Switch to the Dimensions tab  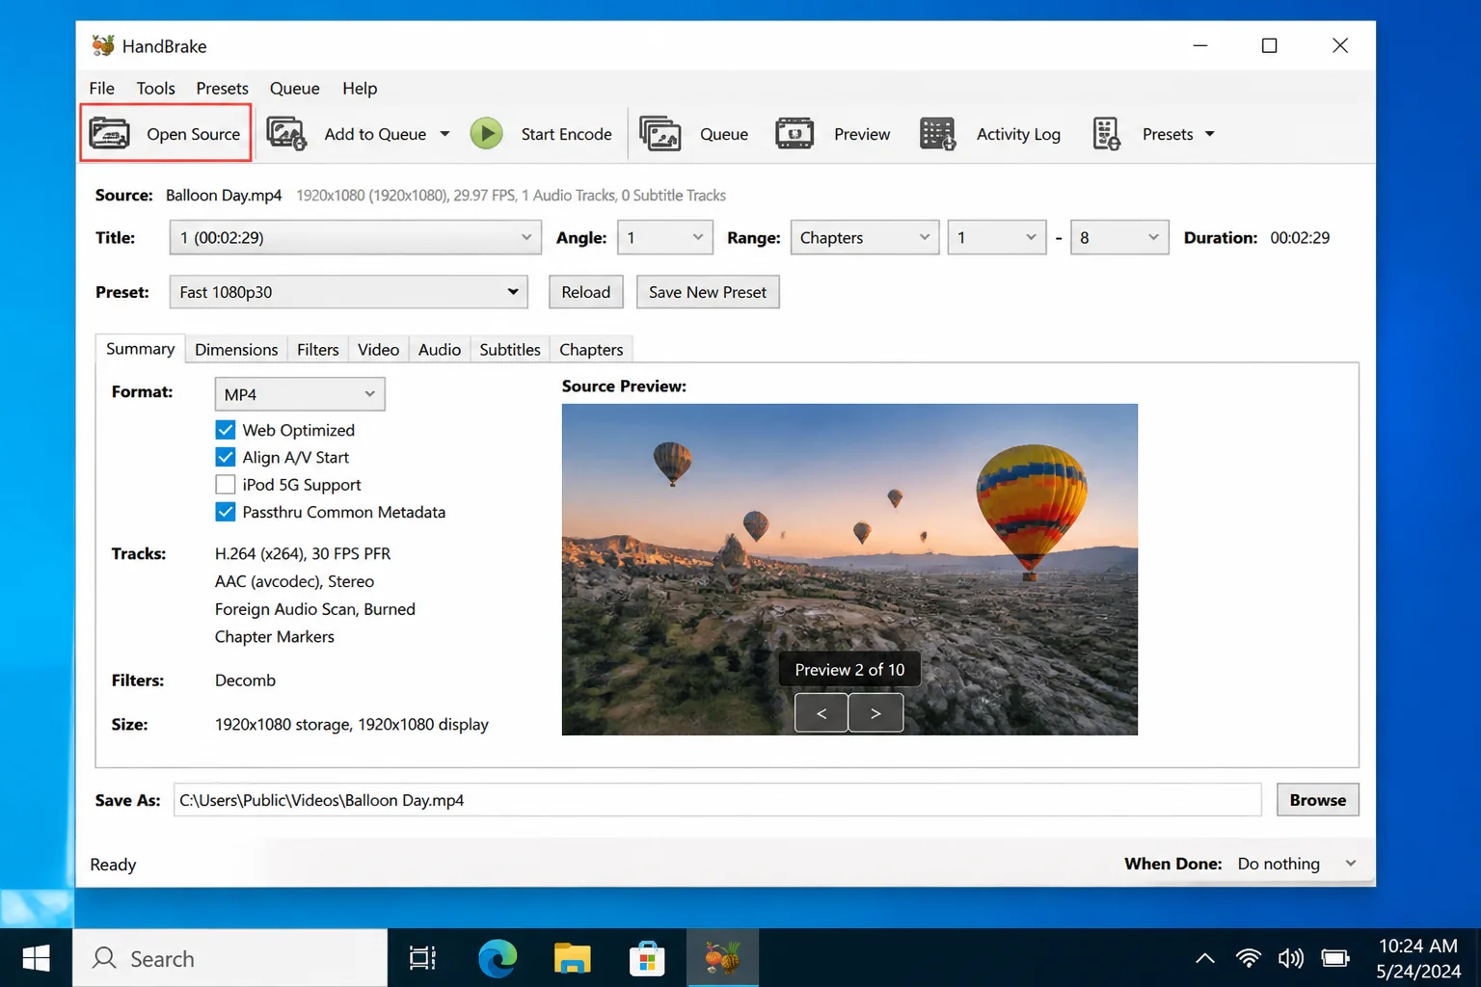[236, 349]
